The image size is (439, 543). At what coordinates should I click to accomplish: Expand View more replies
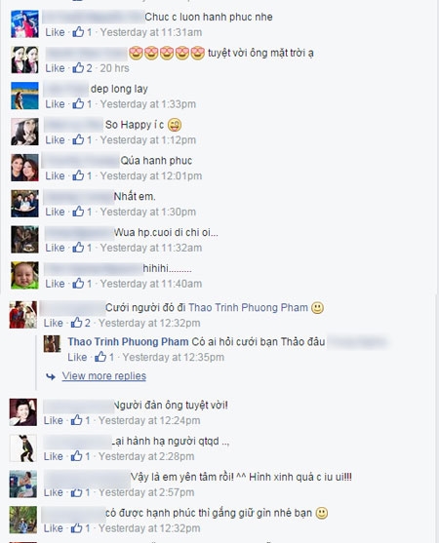click(104, 376)
